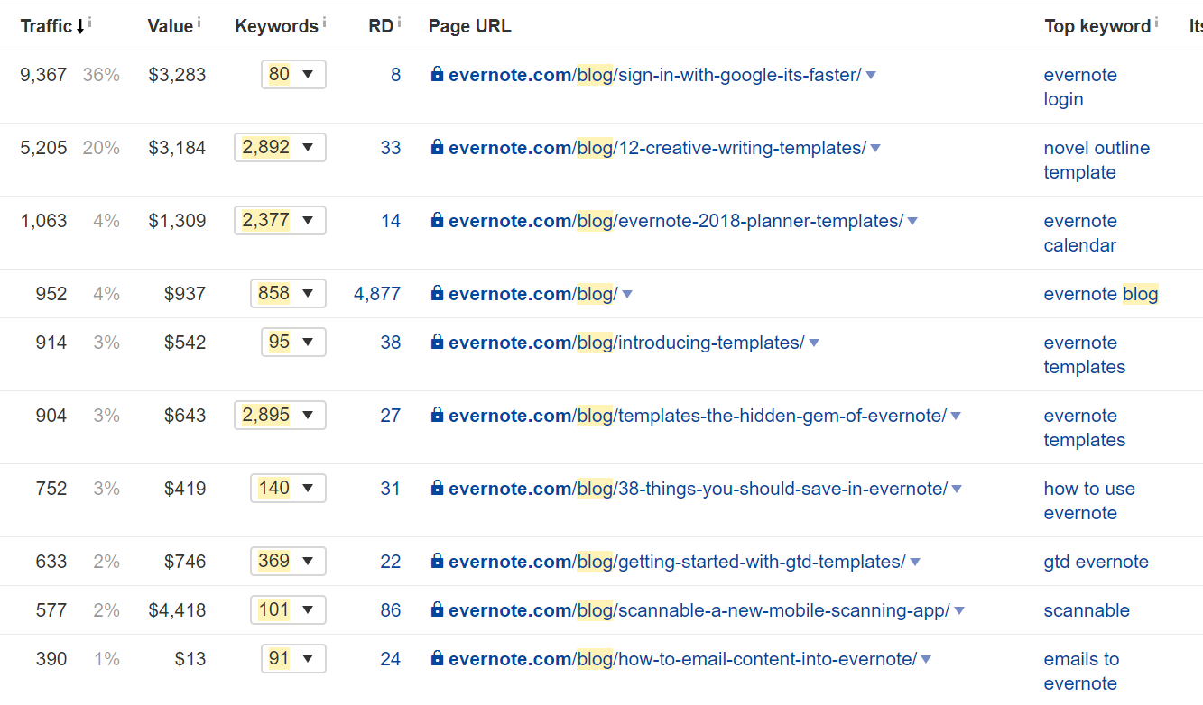Open the 2,377 keywords dropdown
This screenshot has height=705, width=1203.
(x=280, y=221)
